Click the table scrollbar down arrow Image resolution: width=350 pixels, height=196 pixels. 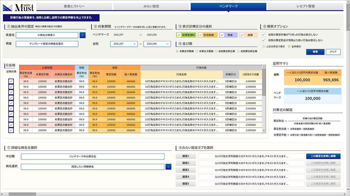coord(264,131)
